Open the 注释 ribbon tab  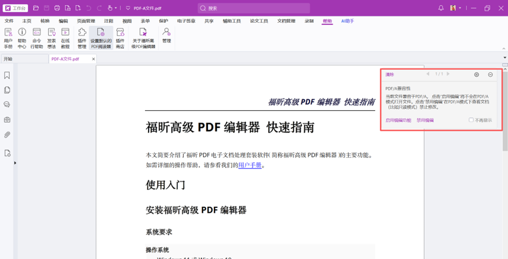pos(109,21)
